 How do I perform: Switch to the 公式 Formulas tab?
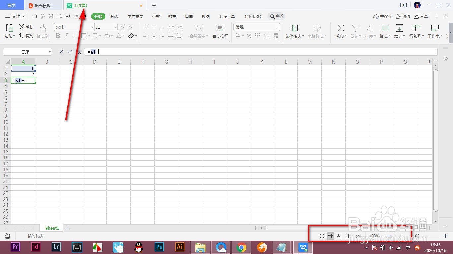tap(156, 16)
